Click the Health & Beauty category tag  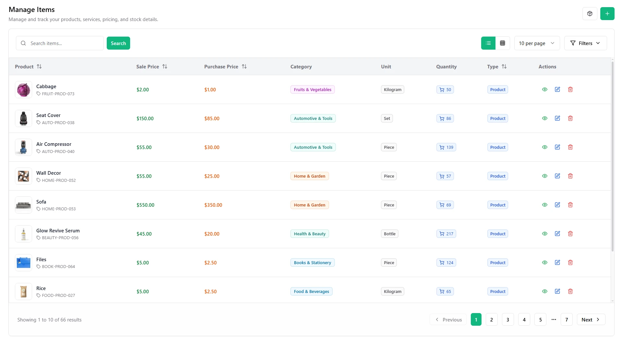click(310, 234)
